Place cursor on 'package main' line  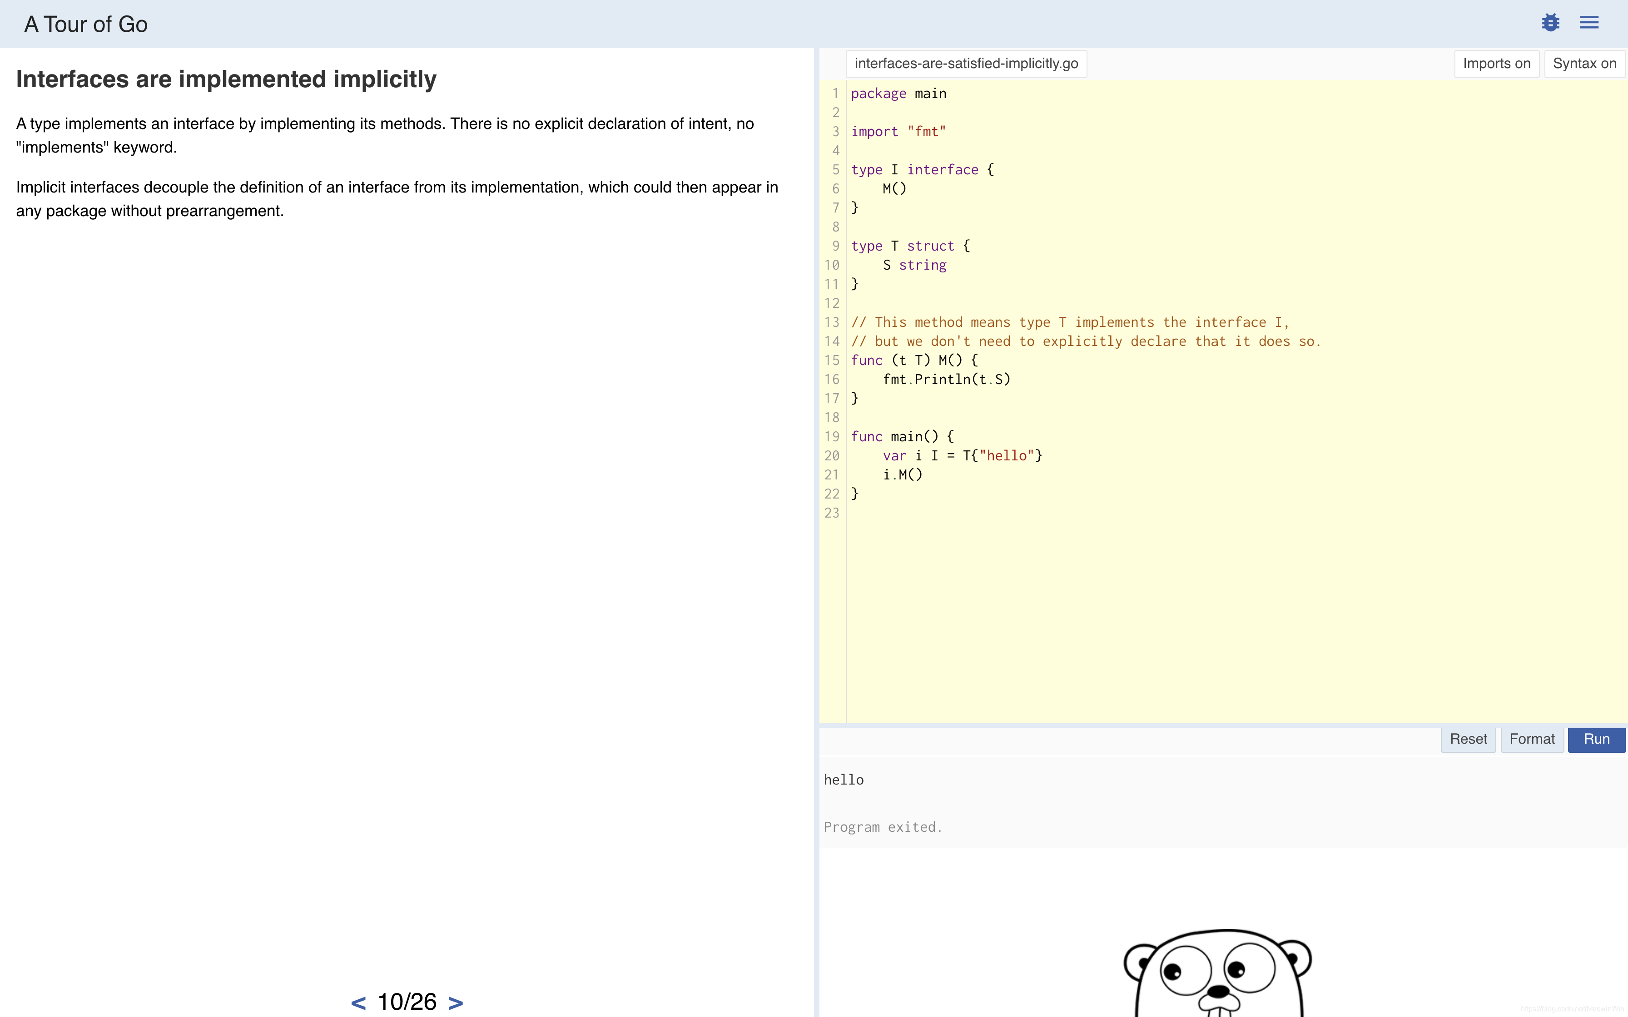click(x=899, y=94)
